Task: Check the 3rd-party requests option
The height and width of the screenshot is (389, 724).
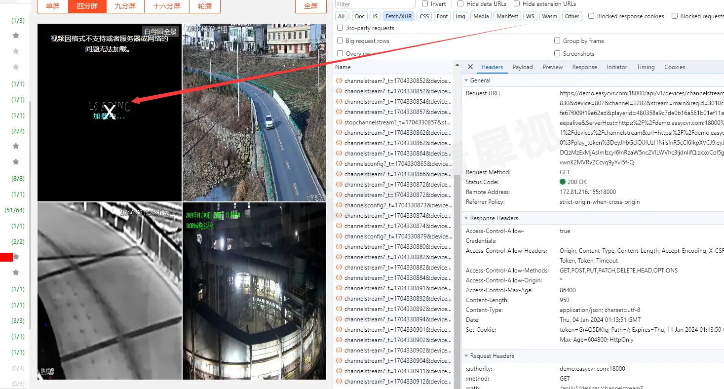Action: click(x=340, y=28)
